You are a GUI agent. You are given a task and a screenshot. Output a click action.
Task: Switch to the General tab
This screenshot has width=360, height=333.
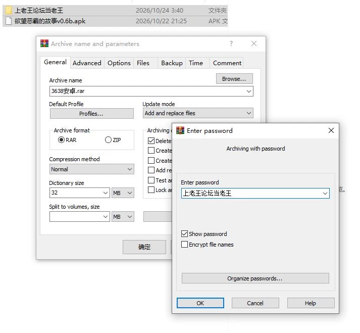click(55, 62)
